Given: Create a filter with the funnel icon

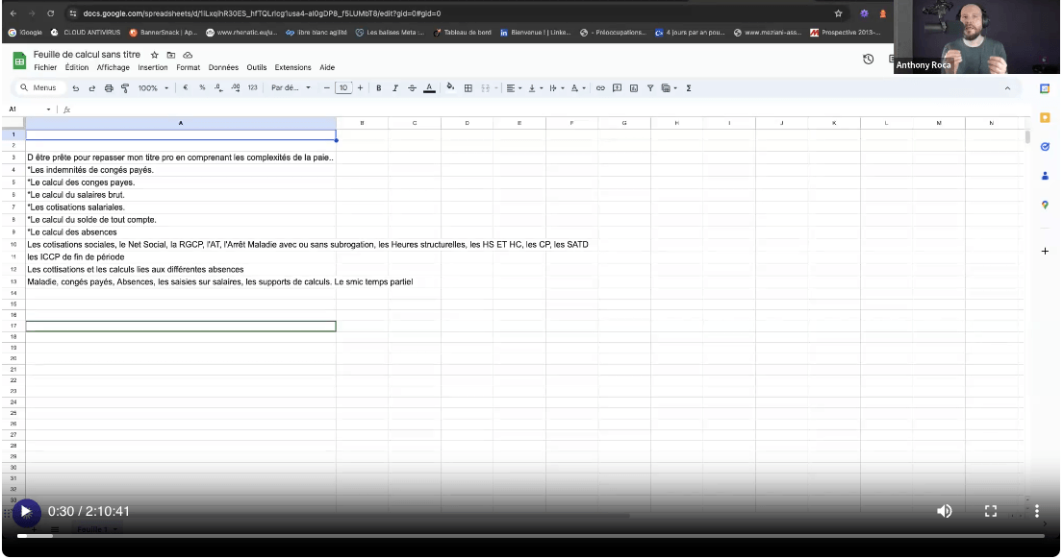Looking at the screenshot, I should [650, 88].
